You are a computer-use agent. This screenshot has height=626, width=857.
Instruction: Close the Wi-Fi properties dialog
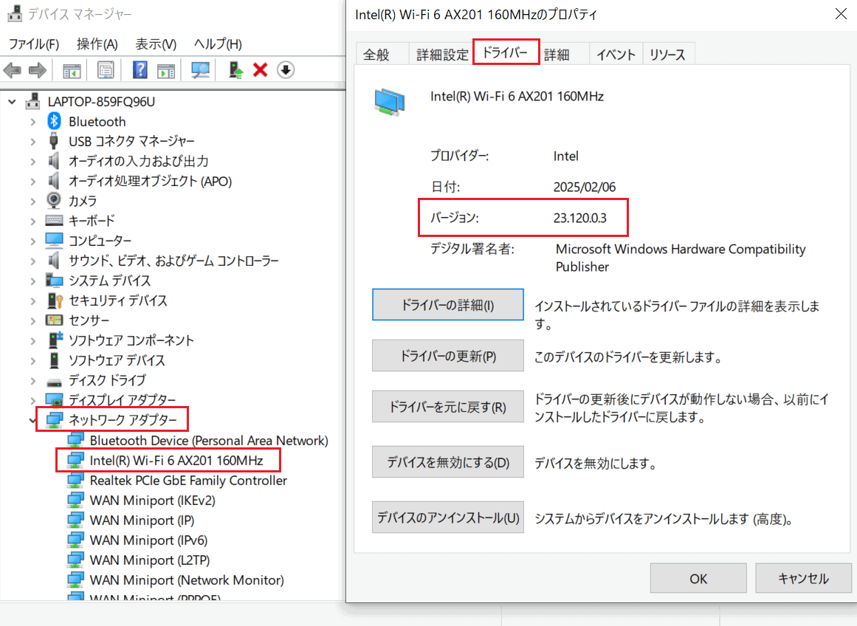point(841,14)
